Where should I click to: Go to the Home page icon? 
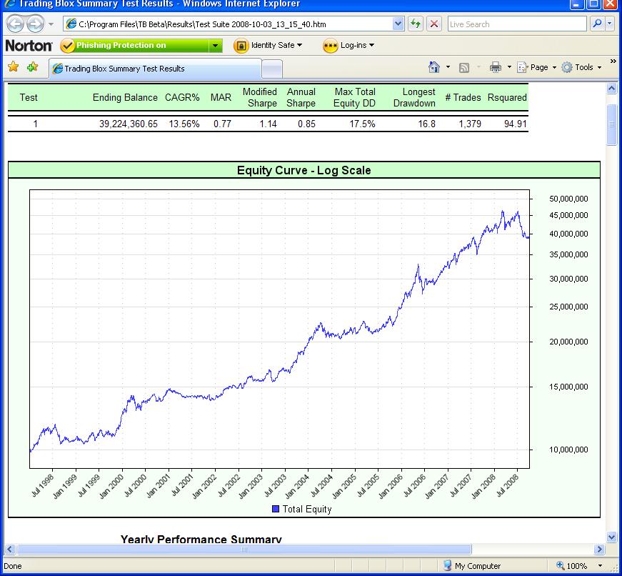433,67
